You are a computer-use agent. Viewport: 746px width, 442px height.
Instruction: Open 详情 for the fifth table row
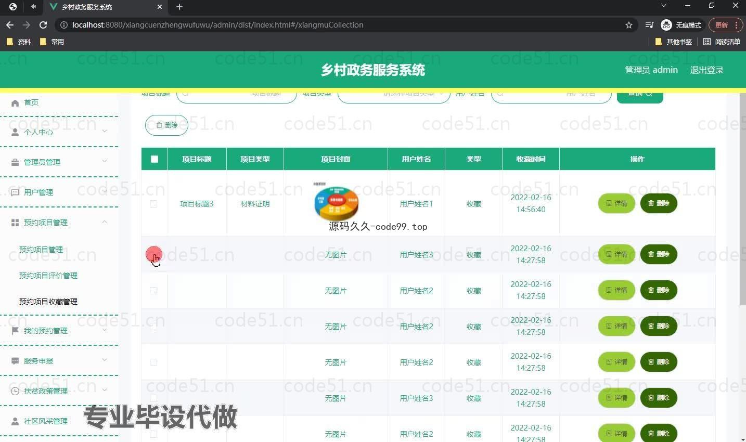616,362
